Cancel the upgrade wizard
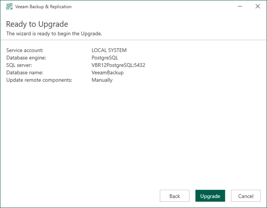This screenshot has height=208, width=267. 246,196
